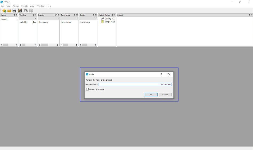Open the Agents menu
The image size is (253, 150).
click(16, 6)
